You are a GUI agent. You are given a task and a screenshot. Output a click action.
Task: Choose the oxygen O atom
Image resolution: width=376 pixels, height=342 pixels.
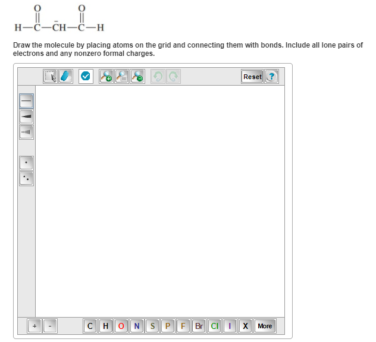tap(121, 326)
